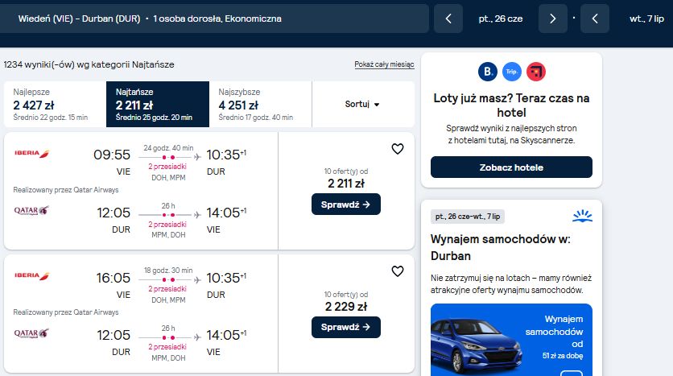The image size is (673, 376).
Task: Open Pokaż cały miesiąc link
Action: tap(384, 64)
